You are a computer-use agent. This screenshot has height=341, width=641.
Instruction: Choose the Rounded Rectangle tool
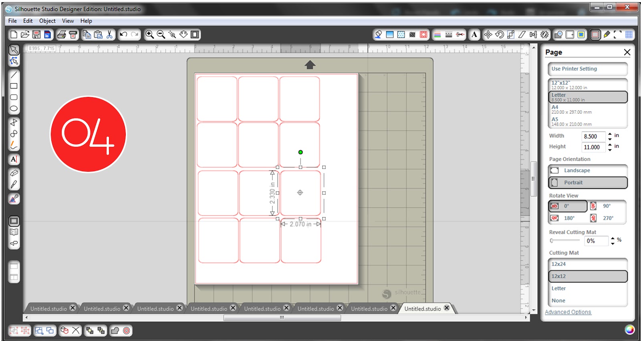14,97
